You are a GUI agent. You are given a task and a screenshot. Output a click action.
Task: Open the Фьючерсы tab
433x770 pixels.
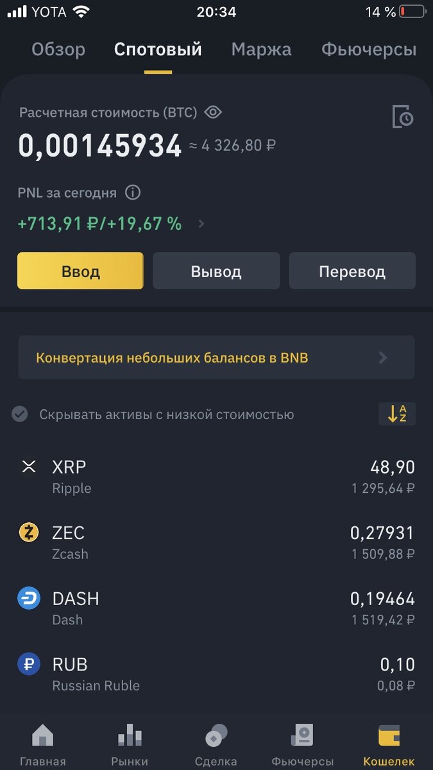369,49
